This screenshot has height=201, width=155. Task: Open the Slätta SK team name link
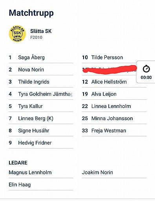pos(41,31)
